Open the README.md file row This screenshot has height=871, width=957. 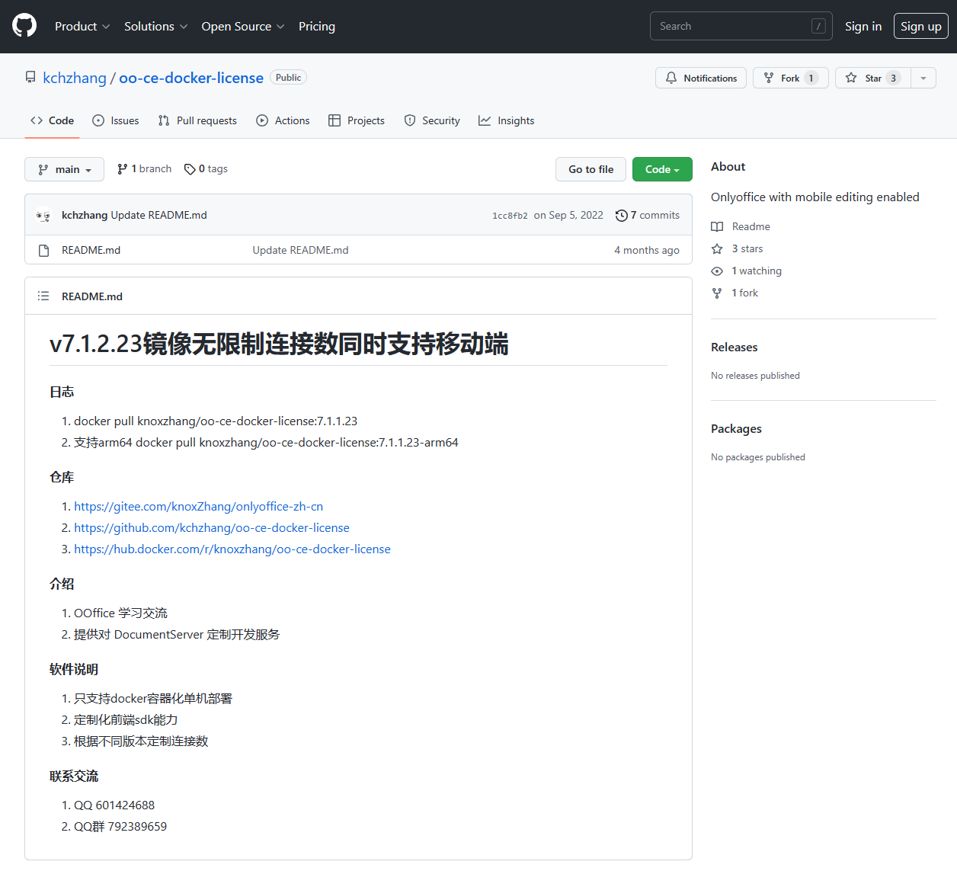tap(91, 251)
